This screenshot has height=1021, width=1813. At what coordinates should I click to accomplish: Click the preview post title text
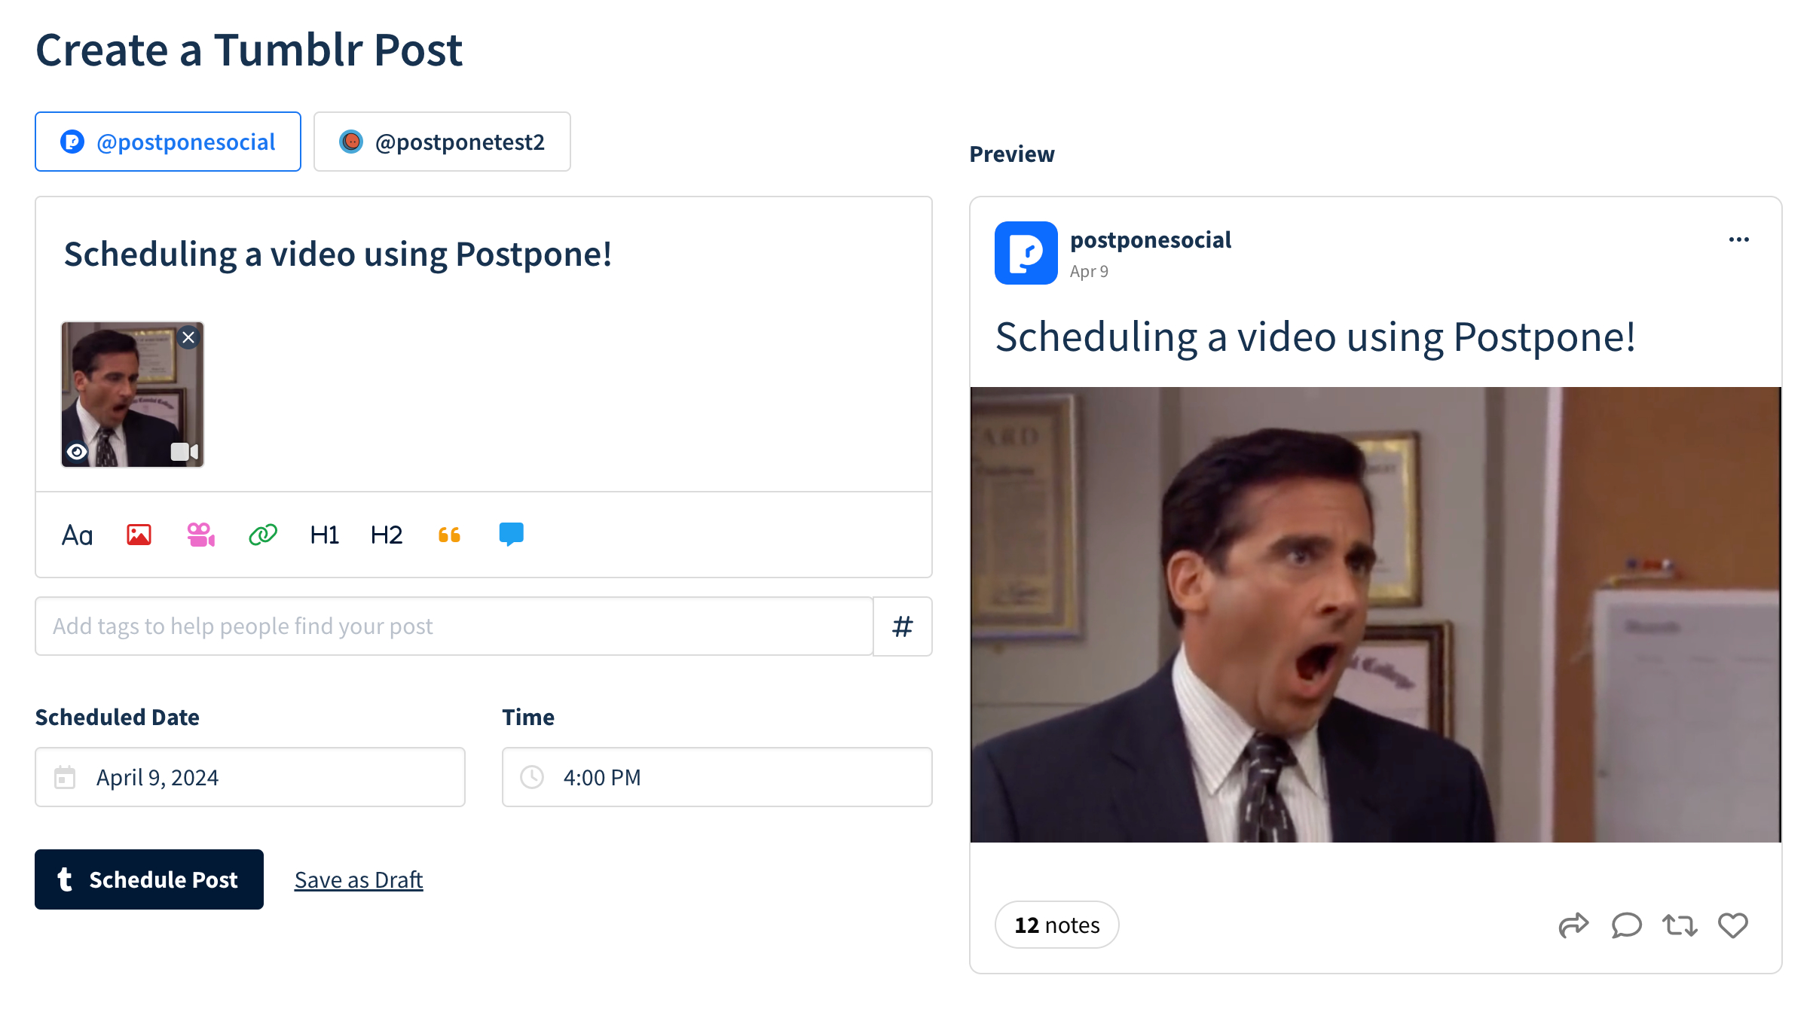click(1316, 337)
